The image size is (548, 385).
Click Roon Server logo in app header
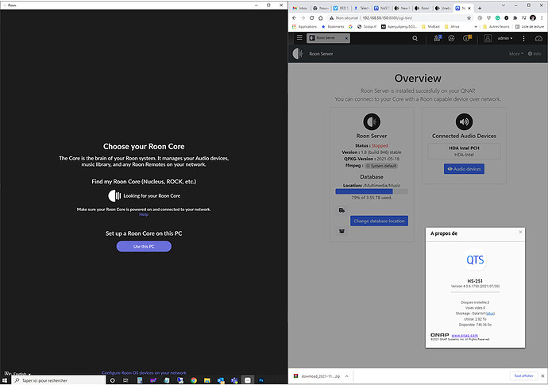(298, 53)
